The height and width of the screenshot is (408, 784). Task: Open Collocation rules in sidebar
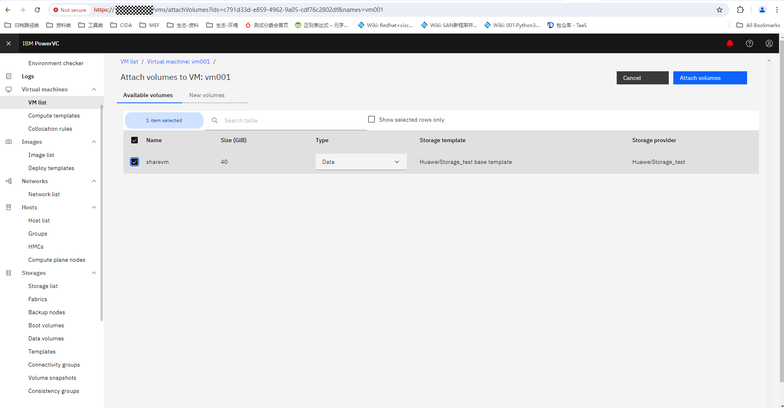point(50,129)
